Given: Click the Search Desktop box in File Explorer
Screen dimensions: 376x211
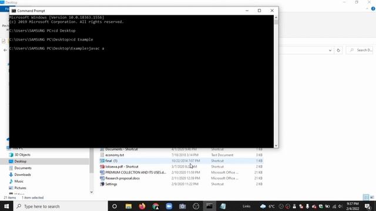Looking at the screenshot, I should click(360, 50).
